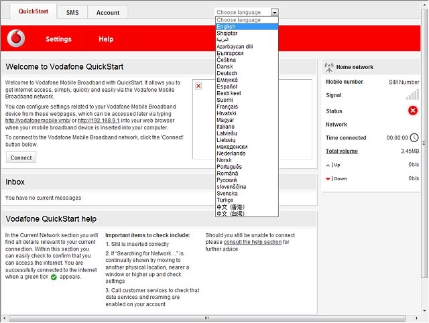Select Español from the language list
The width and height of the screenshot is (429, 323).
[247, 86]
